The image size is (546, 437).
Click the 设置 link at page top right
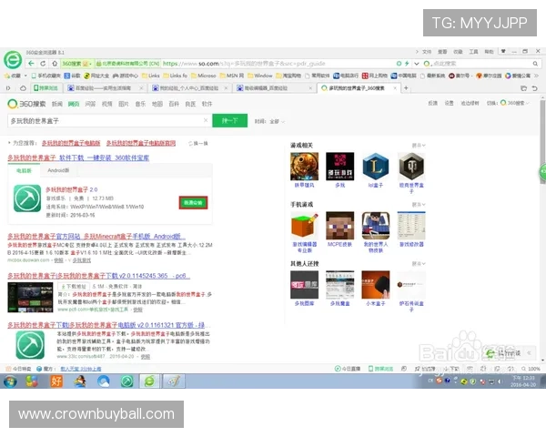coord(450,103)
